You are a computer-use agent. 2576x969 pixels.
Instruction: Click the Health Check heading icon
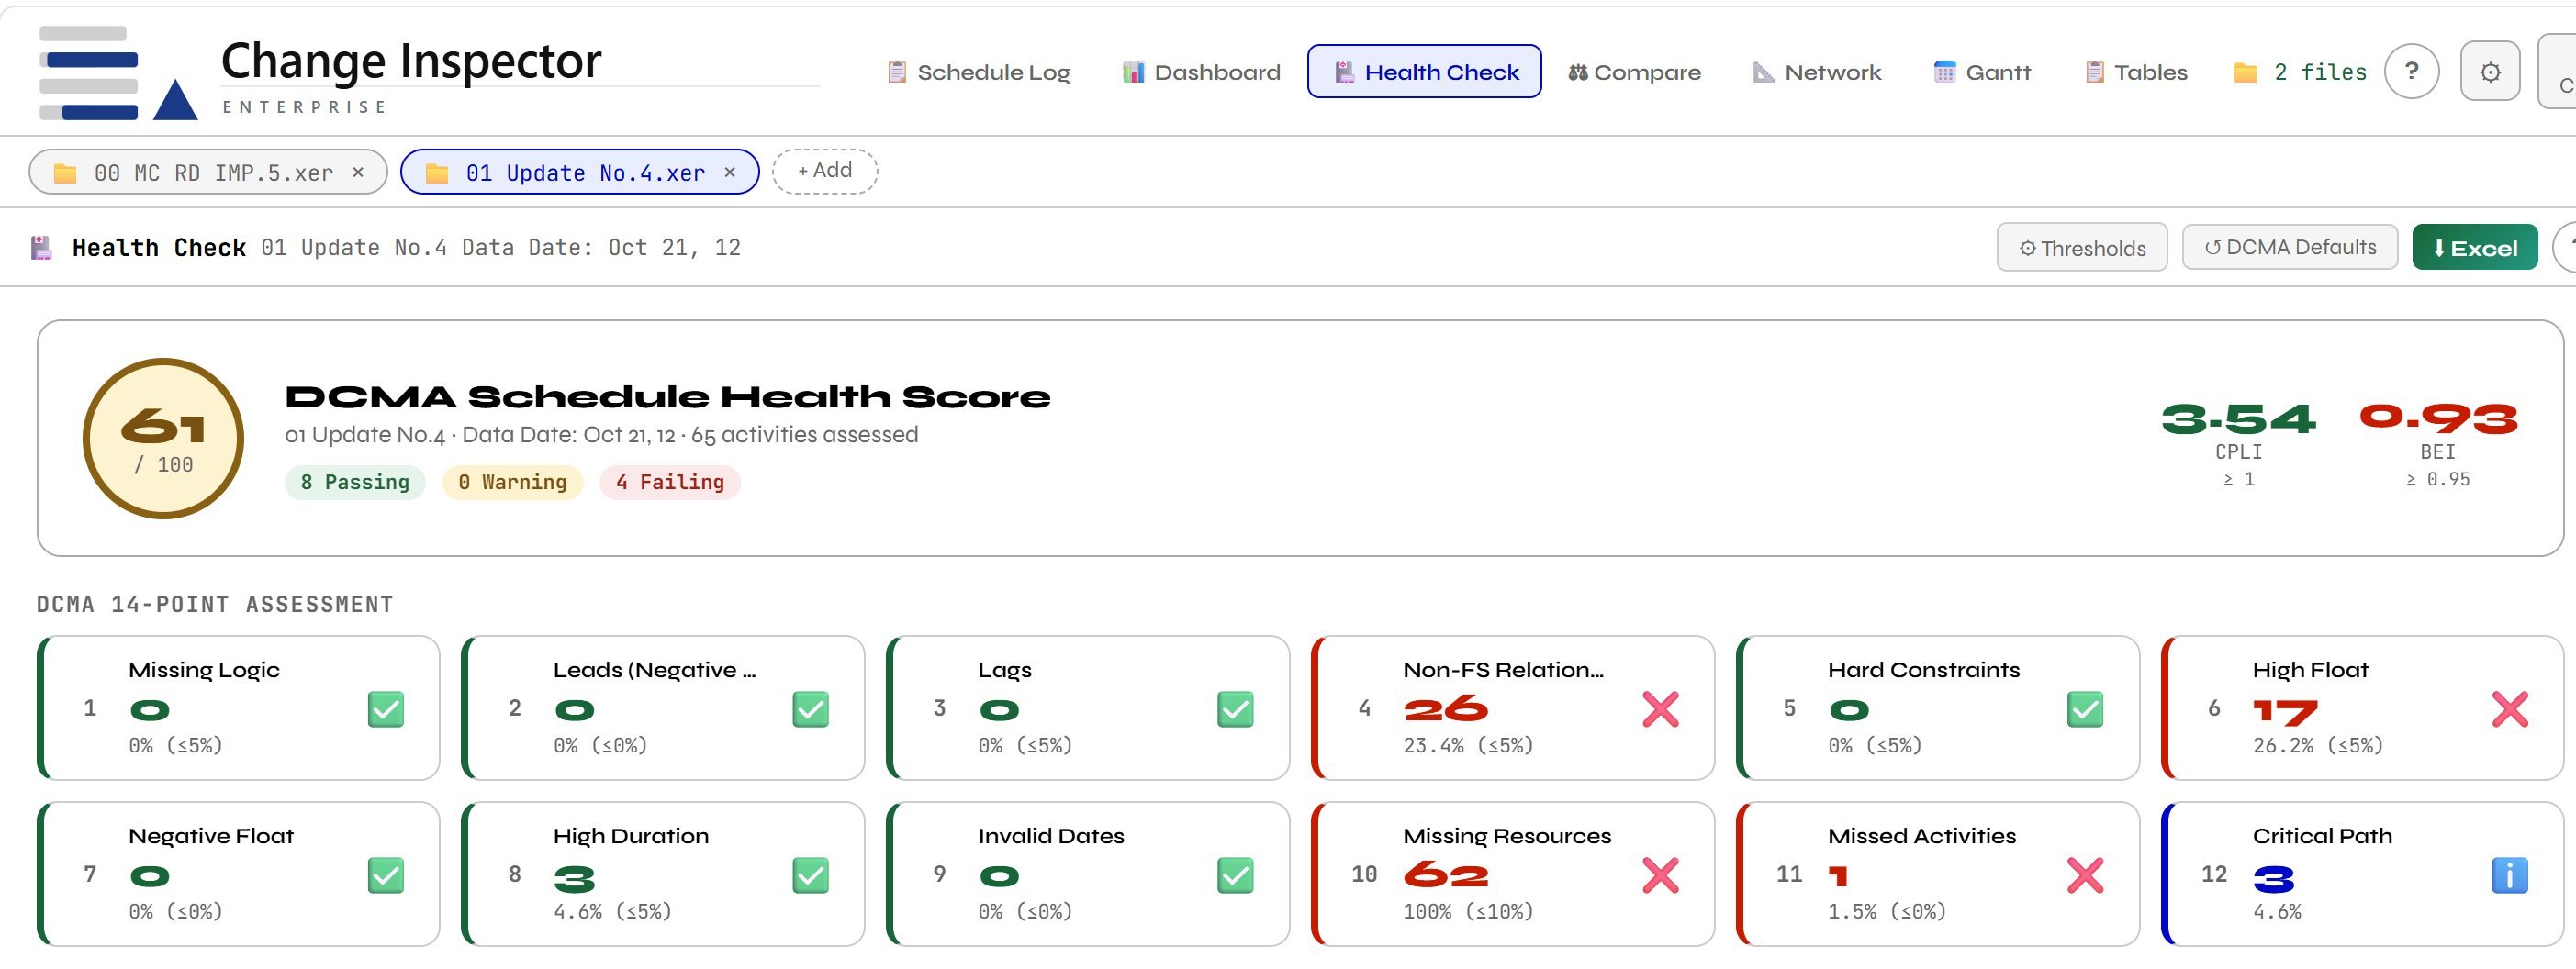(42, 248)
